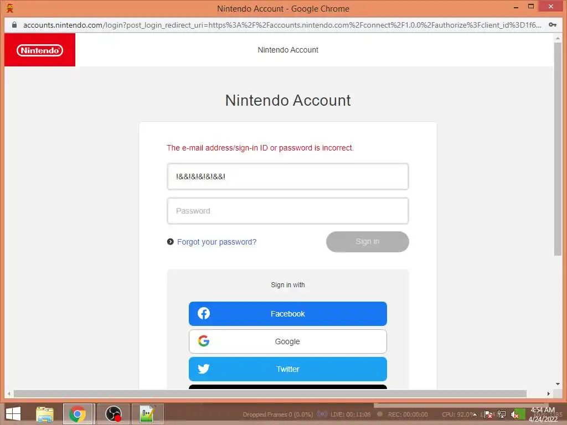The image size is (567, 425).
Task: Minimize the Chrome window
Action: pyautogui.click(x=516, y=7)
